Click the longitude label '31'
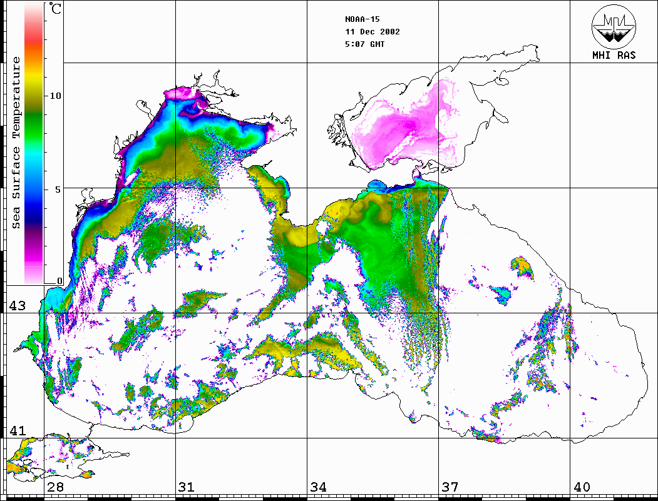Viewport: 658px width, 501px height. pyautogui.click(x=187, y=487)
